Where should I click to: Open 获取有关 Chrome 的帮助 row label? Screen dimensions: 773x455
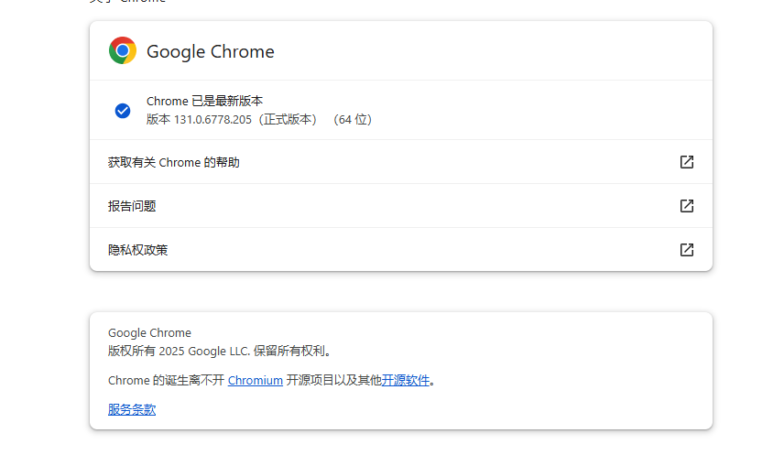[x=174, y=162]
